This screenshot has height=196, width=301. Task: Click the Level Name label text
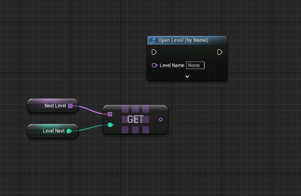(x=172, y=65)
